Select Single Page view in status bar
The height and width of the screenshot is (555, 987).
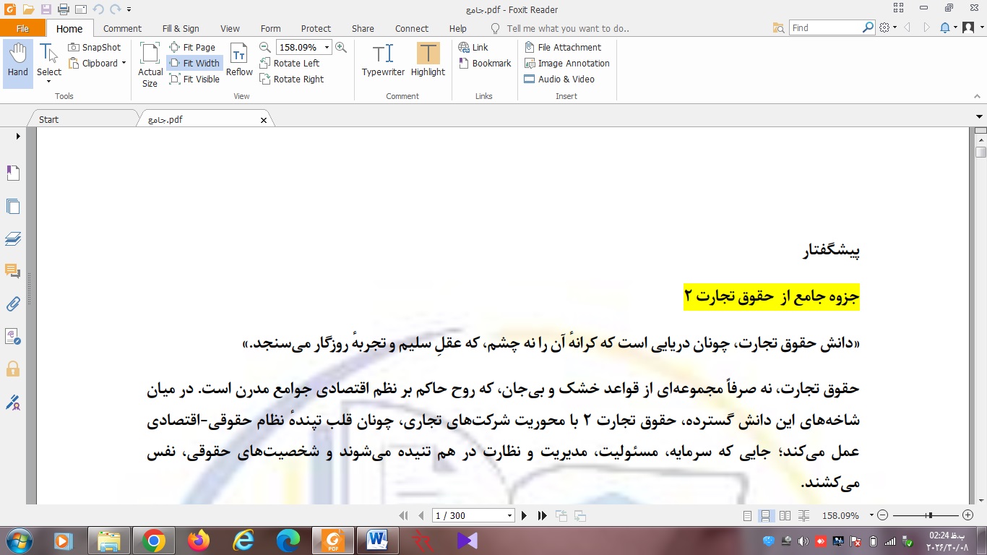(x=748, y=515)
